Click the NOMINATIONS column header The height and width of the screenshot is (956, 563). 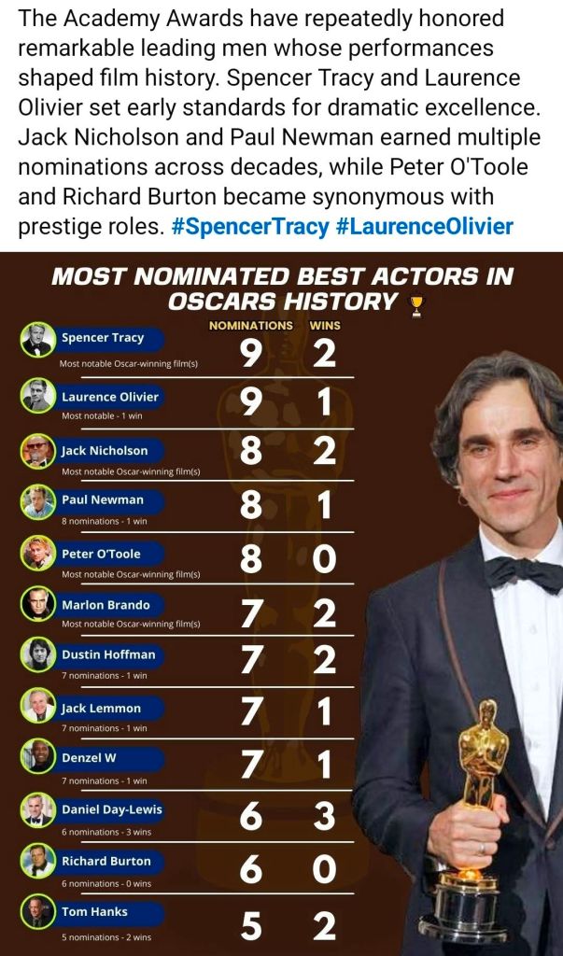(x=250, y=326)
